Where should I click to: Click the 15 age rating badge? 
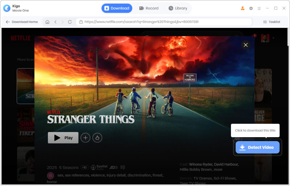click(50, 176)
